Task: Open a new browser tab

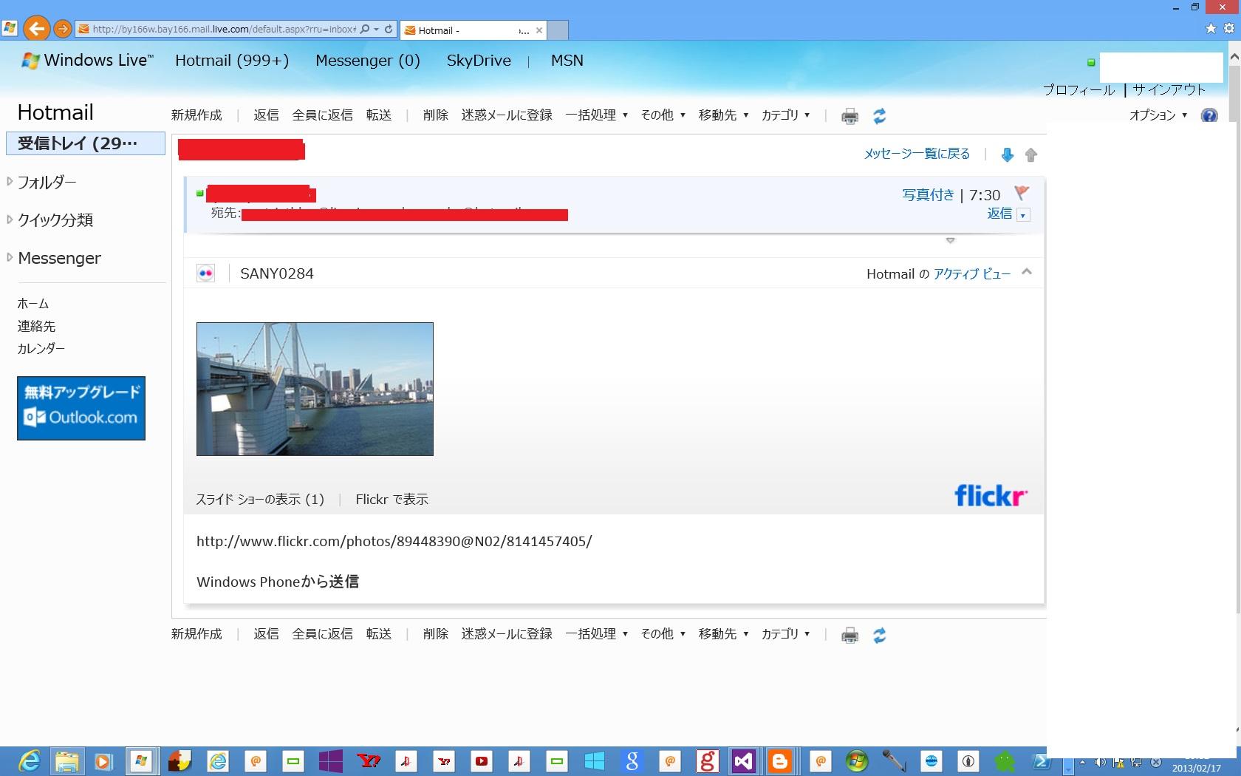Action: [558, 30]
